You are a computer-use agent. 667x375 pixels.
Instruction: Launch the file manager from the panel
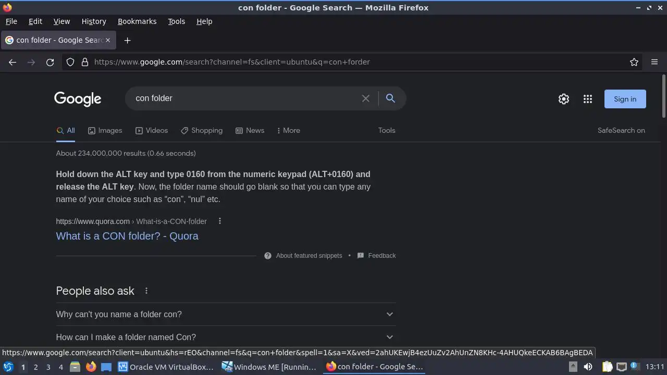[x=75, y=367]
